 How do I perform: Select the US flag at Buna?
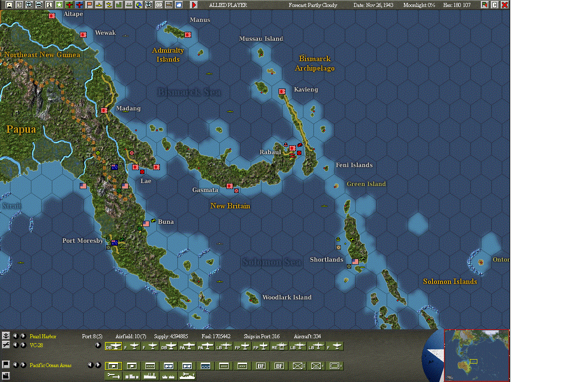[146, 224]
